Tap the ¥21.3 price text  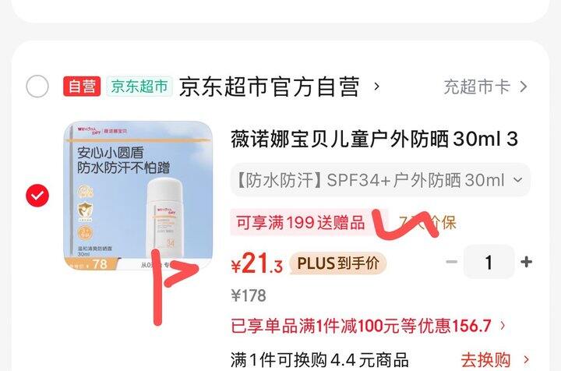tap(257, 263)
